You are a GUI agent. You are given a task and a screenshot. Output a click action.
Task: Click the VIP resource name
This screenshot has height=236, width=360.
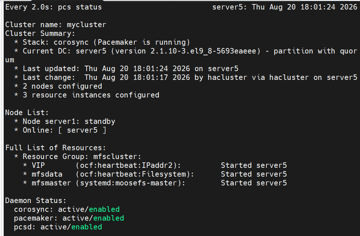[x=38, y=165]
